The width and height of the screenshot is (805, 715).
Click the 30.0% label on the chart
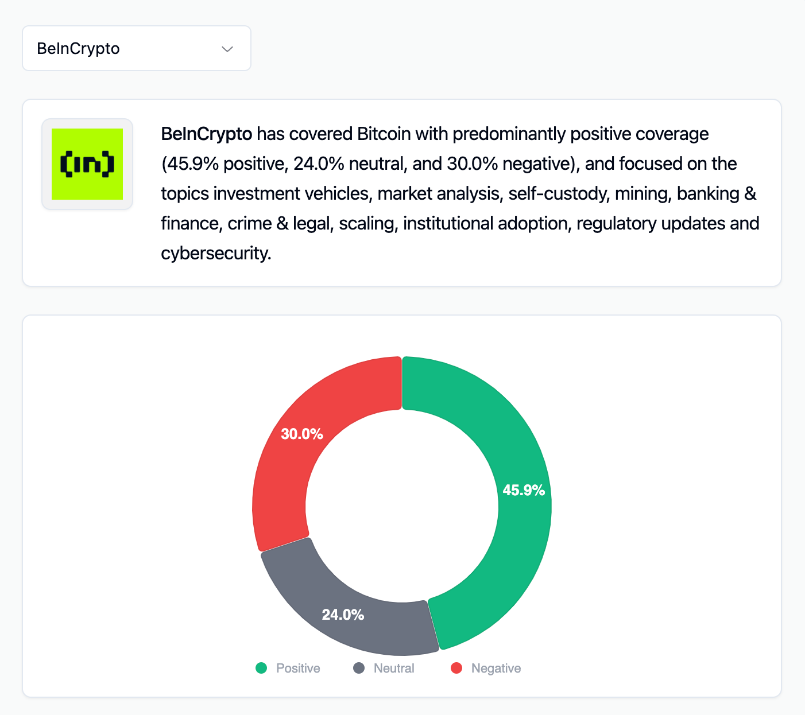(302, 434)
